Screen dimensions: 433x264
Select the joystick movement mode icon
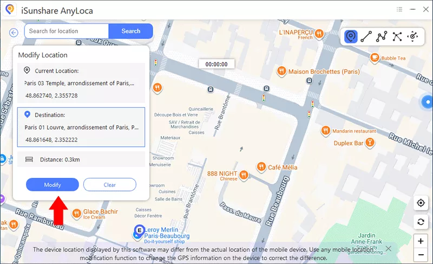412,36
